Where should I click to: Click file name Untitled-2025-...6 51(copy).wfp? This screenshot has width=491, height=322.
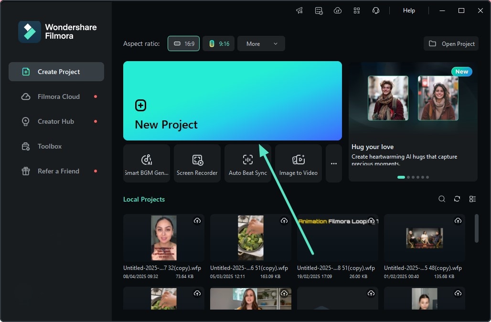click(x=249, y=268)
